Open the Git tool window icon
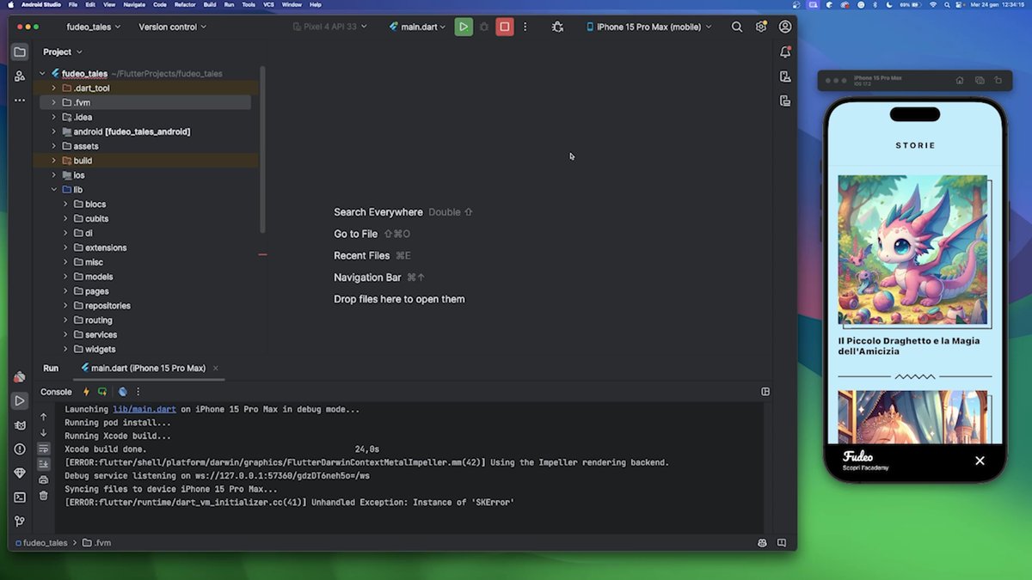This screenshot has width=1032, height=580. tap(20, 521)
